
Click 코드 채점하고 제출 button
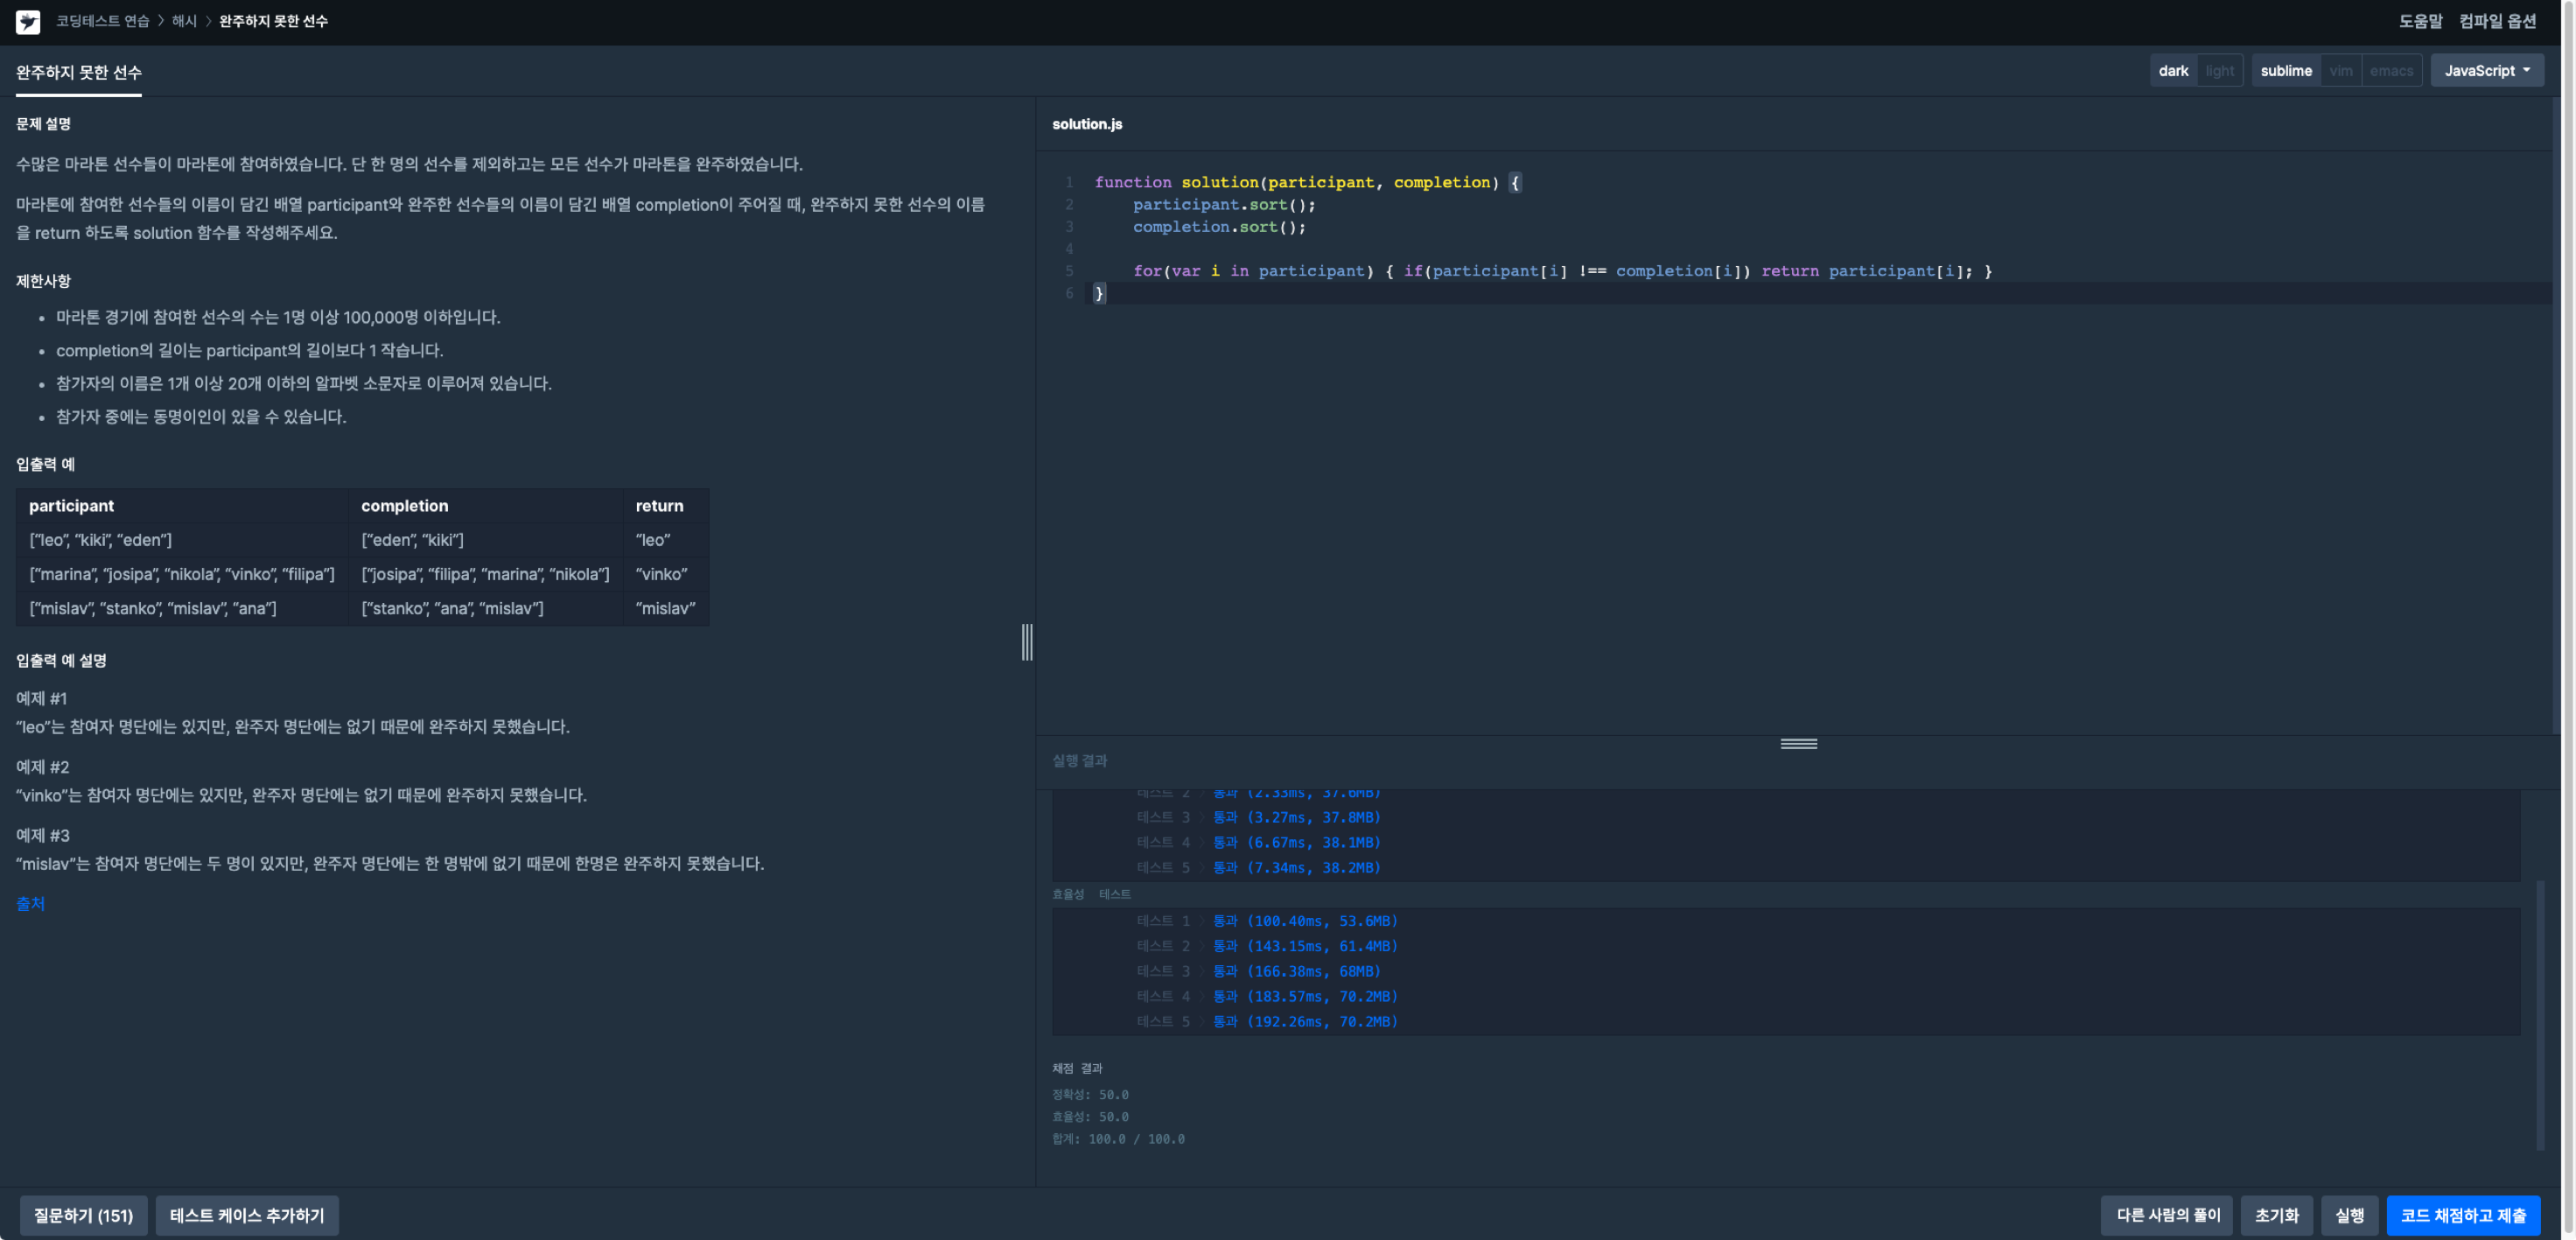tap(2462, 1215)
